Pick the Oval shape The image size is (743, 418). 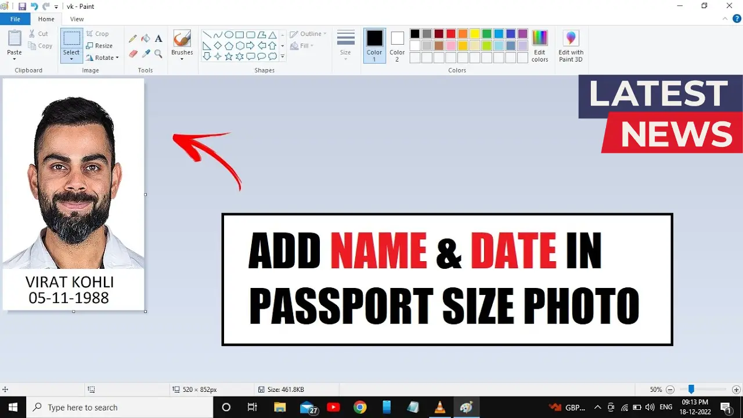(x=229, y=35)
